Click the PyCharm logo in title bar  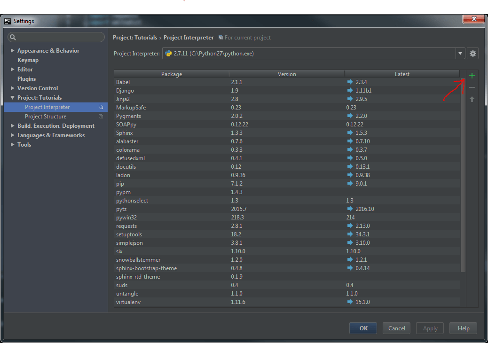(x=8, y=21)
